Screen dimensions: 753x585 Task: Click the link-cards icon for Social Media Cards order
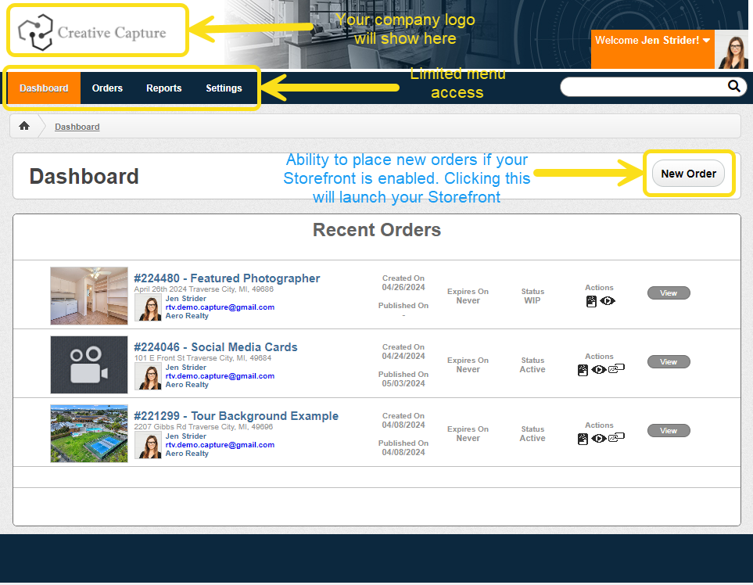tap(617, 369)
